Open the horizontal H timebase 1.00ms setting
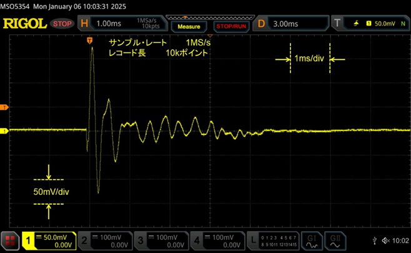The height and width of the screenshot is (253, 411). [x=122, y=24]
